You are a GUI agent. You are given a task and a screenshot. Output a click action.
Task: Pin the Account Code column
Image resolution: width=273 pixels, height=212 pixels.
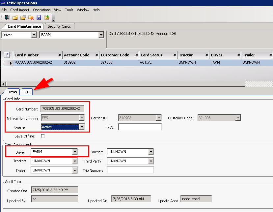97,55
